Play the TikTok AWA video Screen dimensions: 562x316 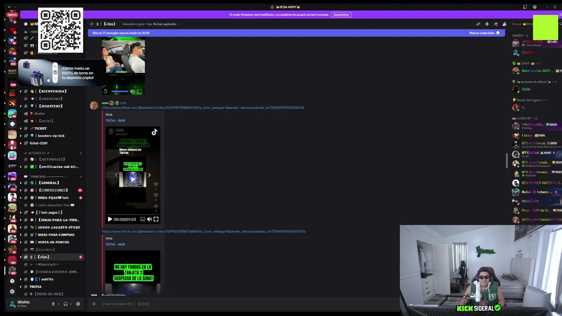coord(110,219)
